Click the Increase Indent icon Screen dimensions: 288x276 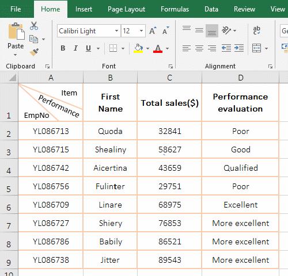coord(239,48)
